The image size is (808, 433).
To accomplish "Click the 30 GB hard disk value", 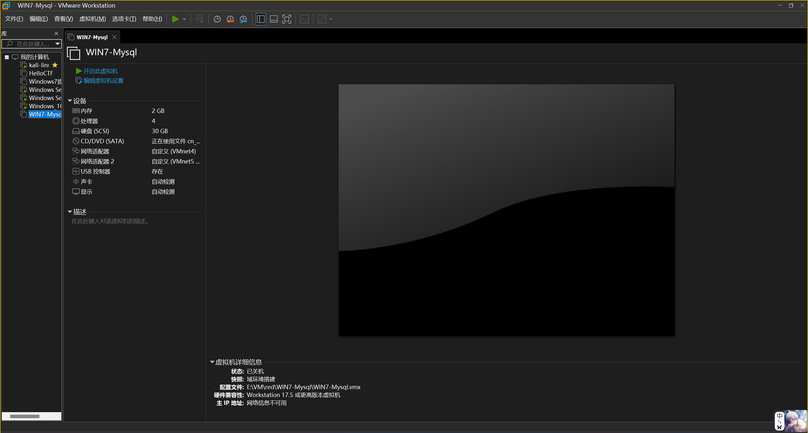I will pos(160,131).
